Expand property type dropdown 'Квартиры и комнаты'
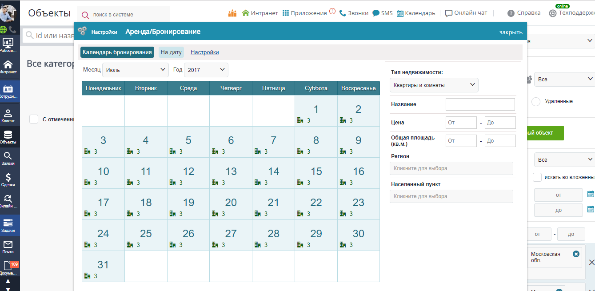This screenshot has width=595, height=291. click(x=434, y=85)
